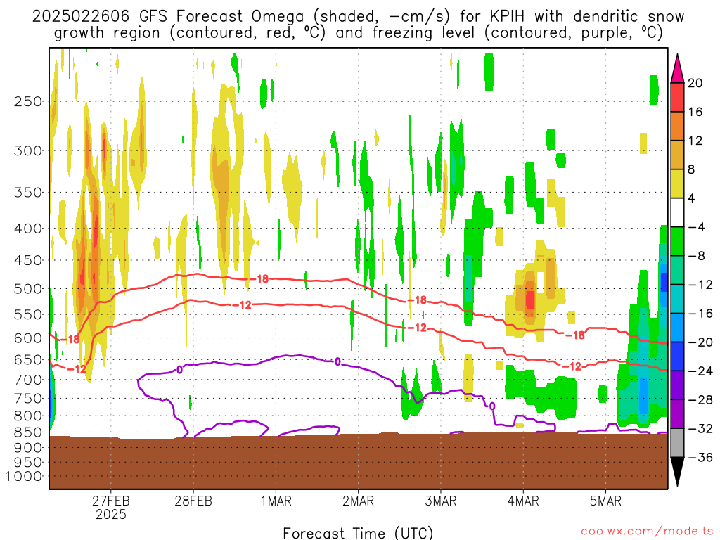Click the 800 pressure level label
Viewport: 720px width, 540px height.
[28, 416]
